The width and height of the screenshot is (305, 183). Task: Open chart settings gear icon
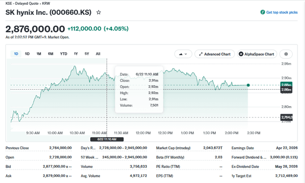point(286,54)
